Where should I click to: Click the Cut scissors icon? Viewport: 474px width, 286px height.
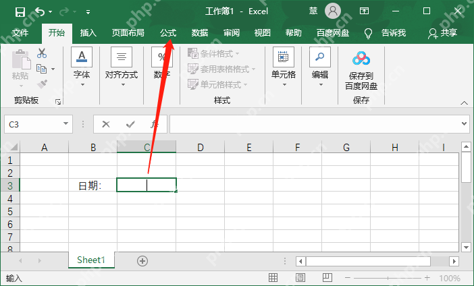[x=42, y=53]
